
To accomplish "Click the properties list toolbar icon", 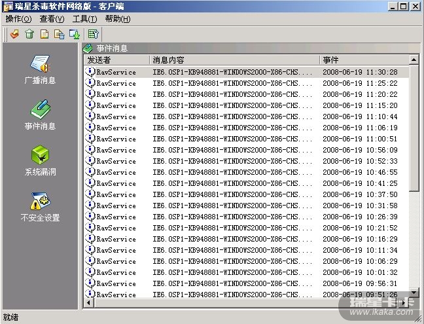I will pos(94,34).
